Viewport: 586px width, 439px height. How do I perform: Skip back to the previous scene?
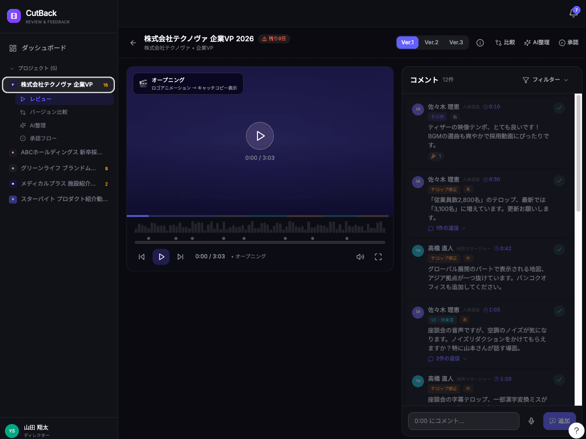(142, 257)
